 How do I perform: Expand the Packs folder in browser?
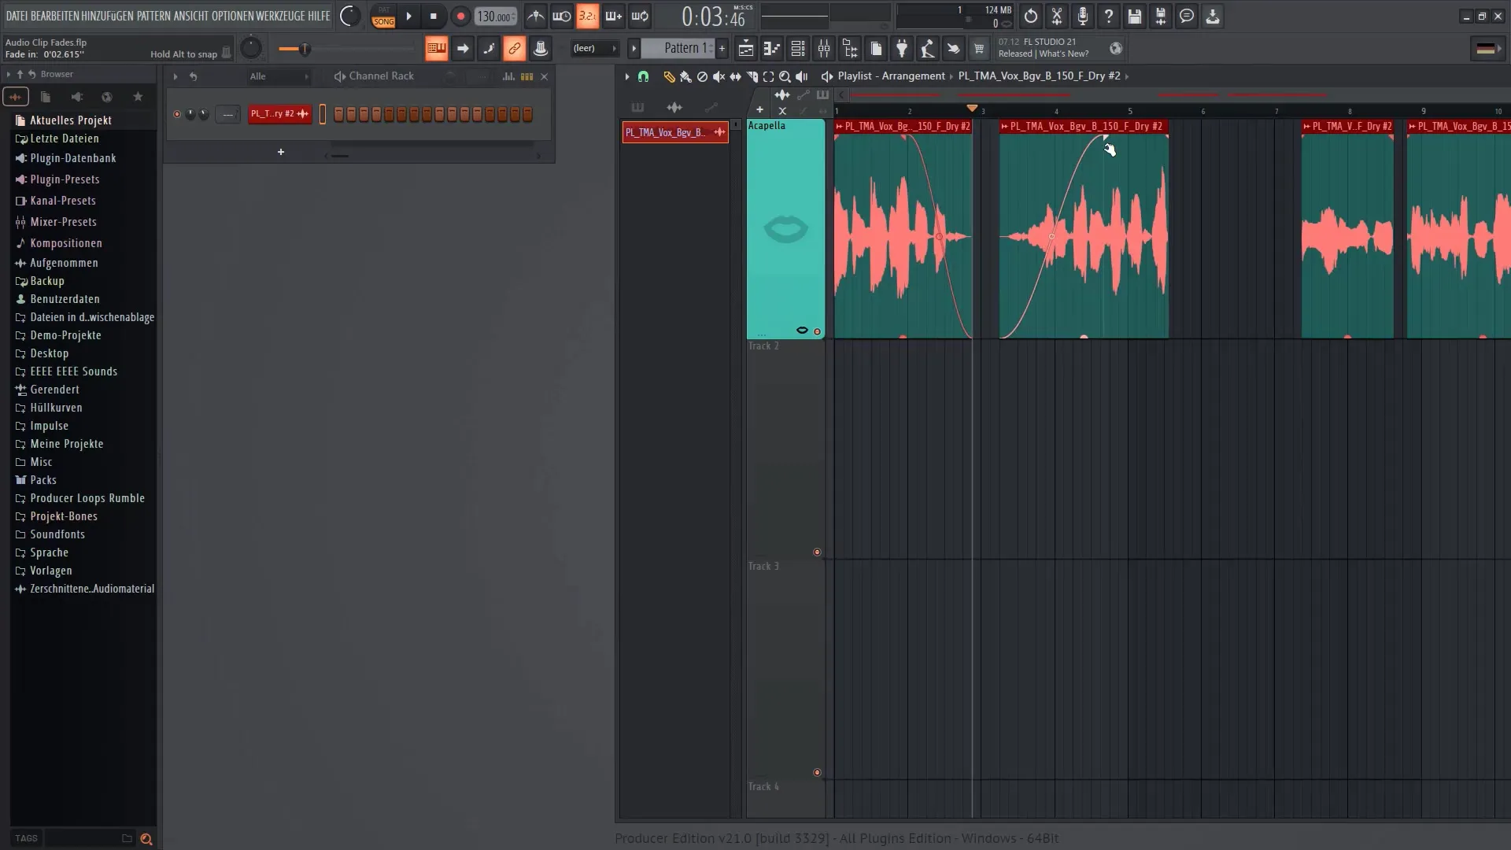pos(42,479)
